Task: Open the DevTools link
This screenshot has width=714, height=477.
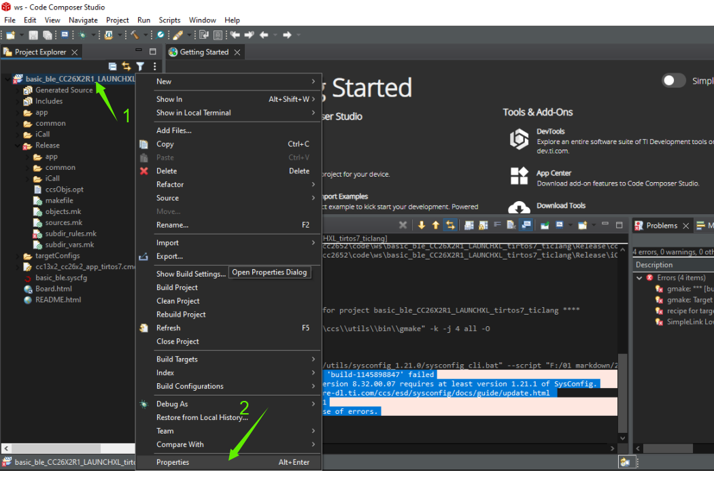Action: pyautogui.click(x=550, y=132)
